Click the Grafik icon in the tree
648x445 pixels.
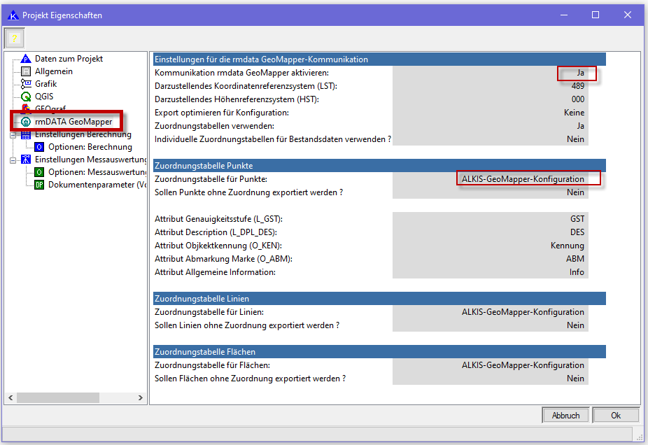tap(26, 84)
